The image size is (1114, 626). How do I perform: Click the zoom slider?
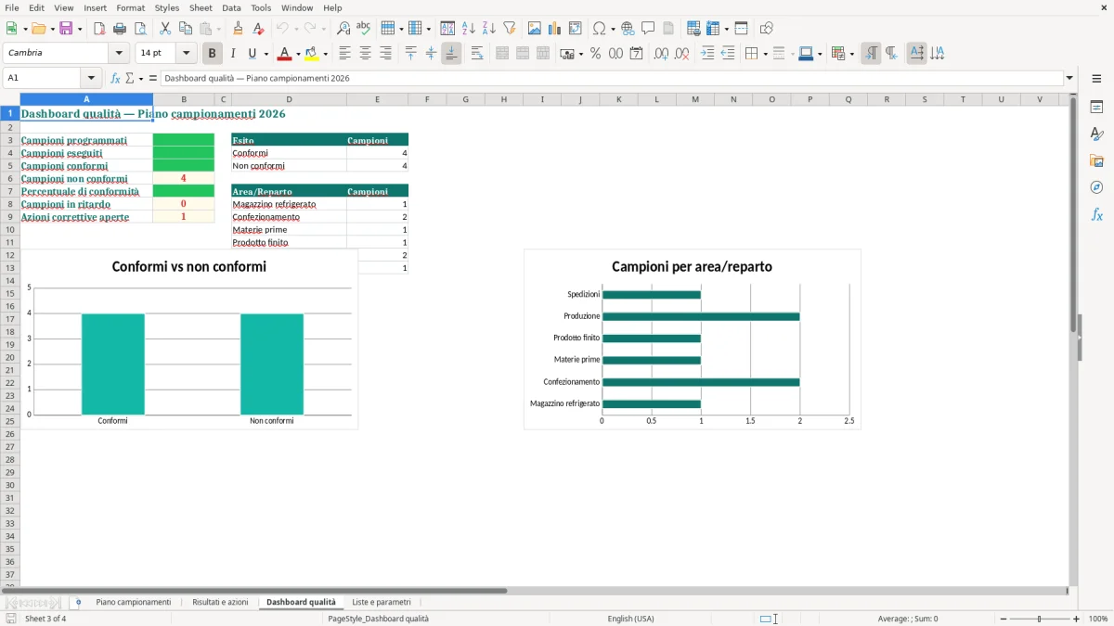click(1040, 619)
